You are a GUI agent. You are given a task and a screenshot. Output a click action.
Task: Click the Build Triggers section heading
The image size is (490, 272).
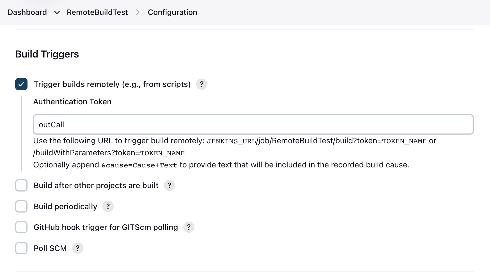[47, 54]
